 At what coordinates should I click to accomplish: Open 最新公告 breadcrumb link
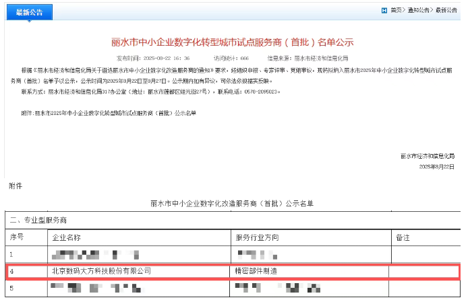(x=446, y=10)
